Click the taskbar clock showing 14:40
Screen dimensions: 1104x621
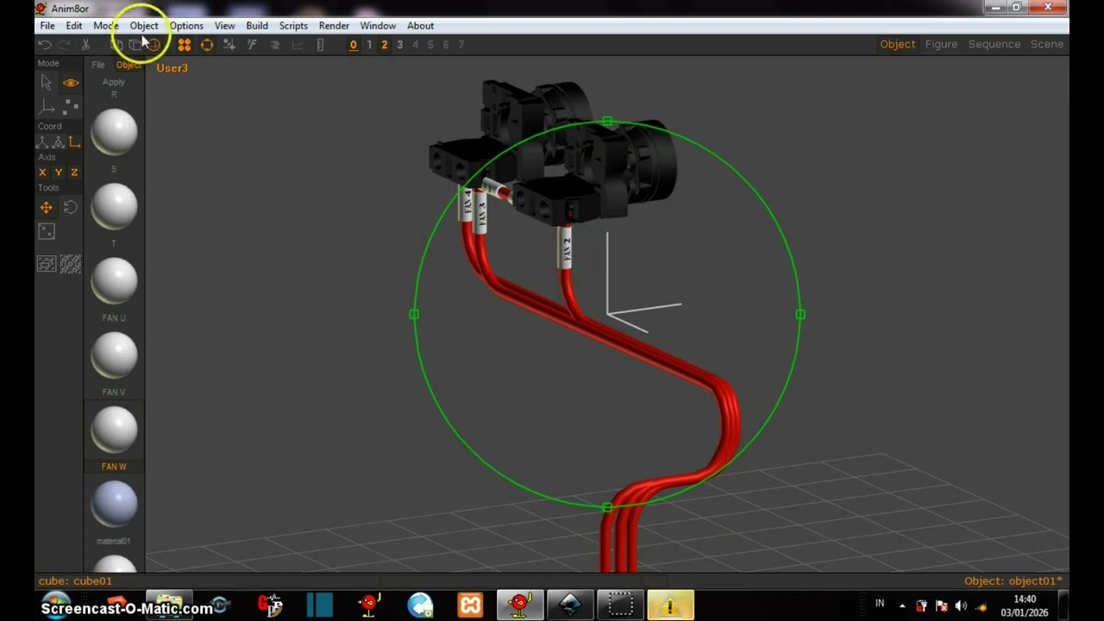[x=1025, y=599]
